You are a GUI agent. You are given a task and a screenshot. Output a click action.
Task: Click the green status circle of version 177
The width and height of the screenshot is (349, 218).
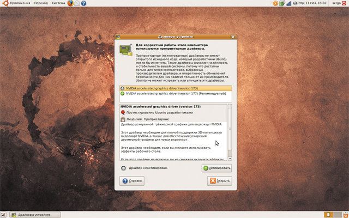(122, 94)
